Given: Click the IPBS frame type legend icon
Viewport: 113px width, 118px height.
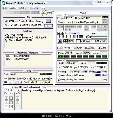Looking at the screenshot, I should click(61, 33).
